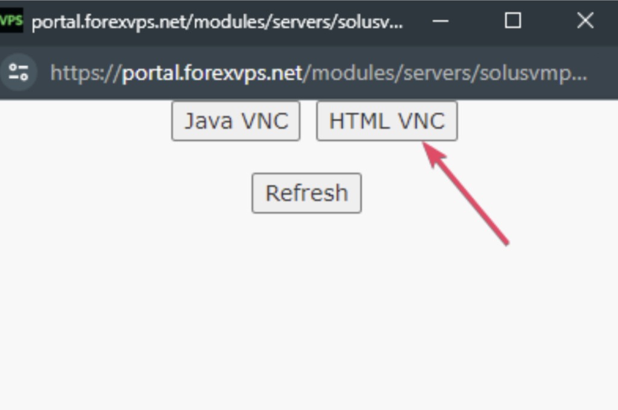
Task: Minimize the popup window
Action: coord(441,20)
